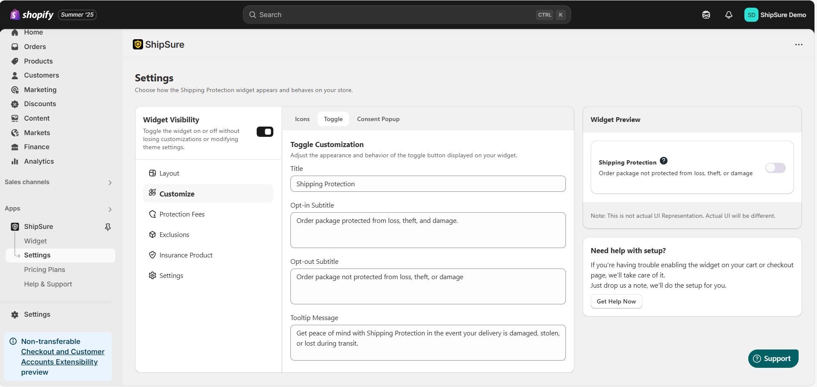This screenshot has width=817, height=387.
Task: Open the Sidekick assistant icon in the top bar
Action: coord(706,15)
